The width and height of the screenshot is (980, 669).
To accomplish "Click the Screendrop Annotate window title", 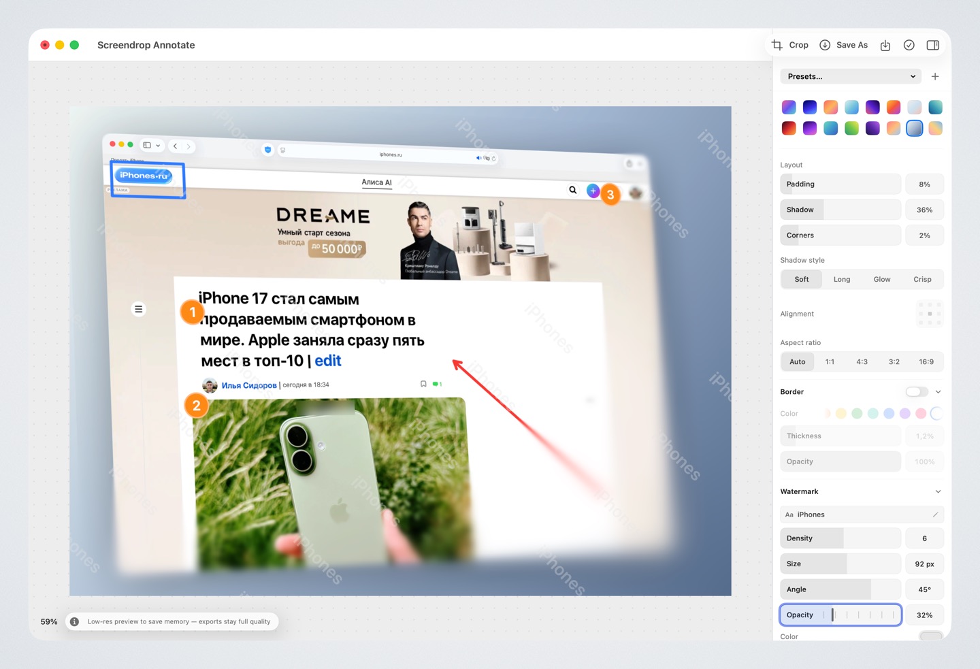I will click(x=146, y=45).
